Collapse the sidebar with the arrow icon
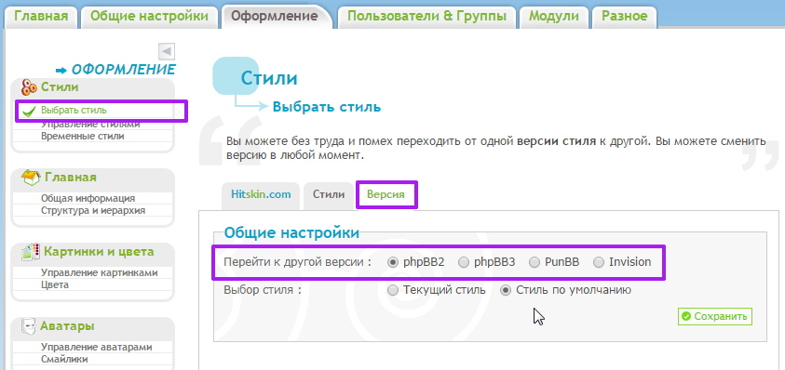 click(167, 51)
